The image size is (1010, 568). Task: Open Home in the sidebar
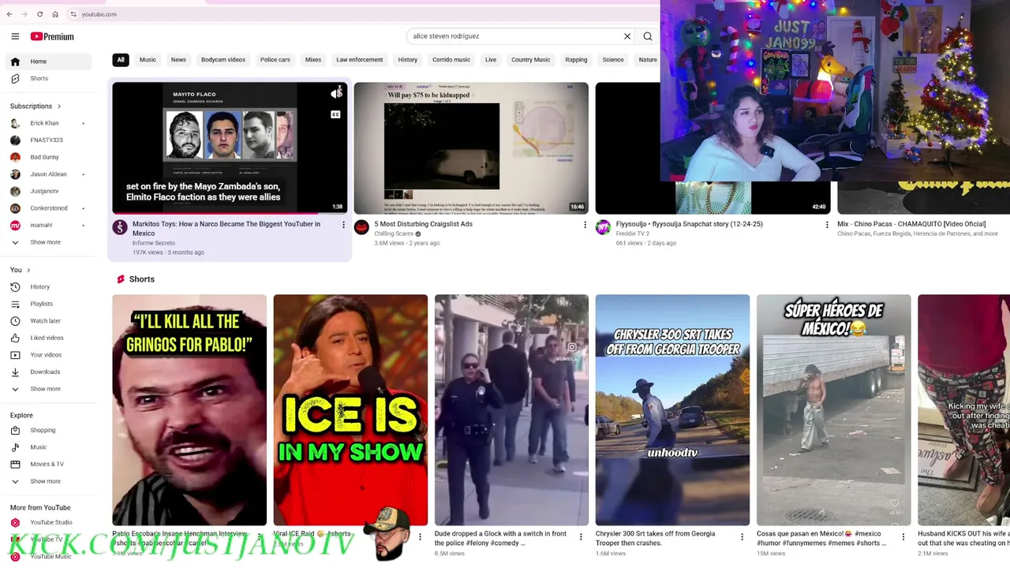(50, 62)
